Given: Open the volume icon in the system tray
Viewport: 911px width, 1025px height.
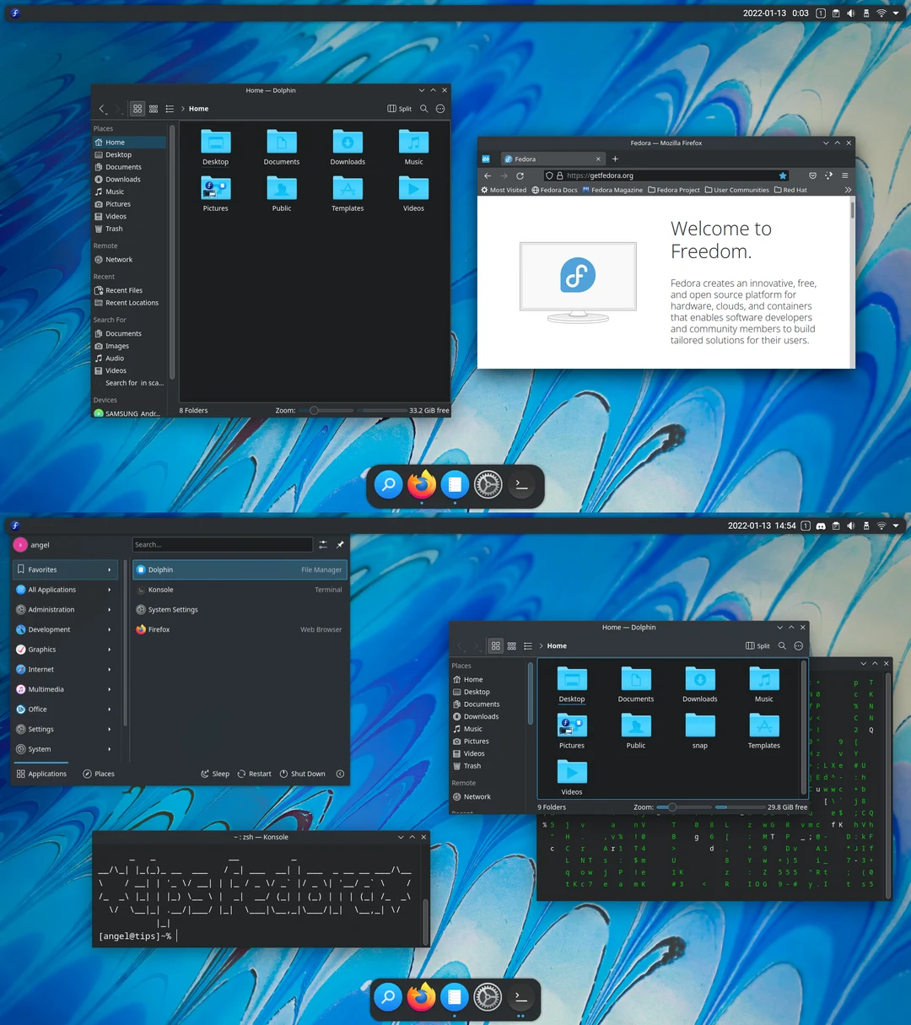Looking at the screenshot, I should [x=849, y=13].
